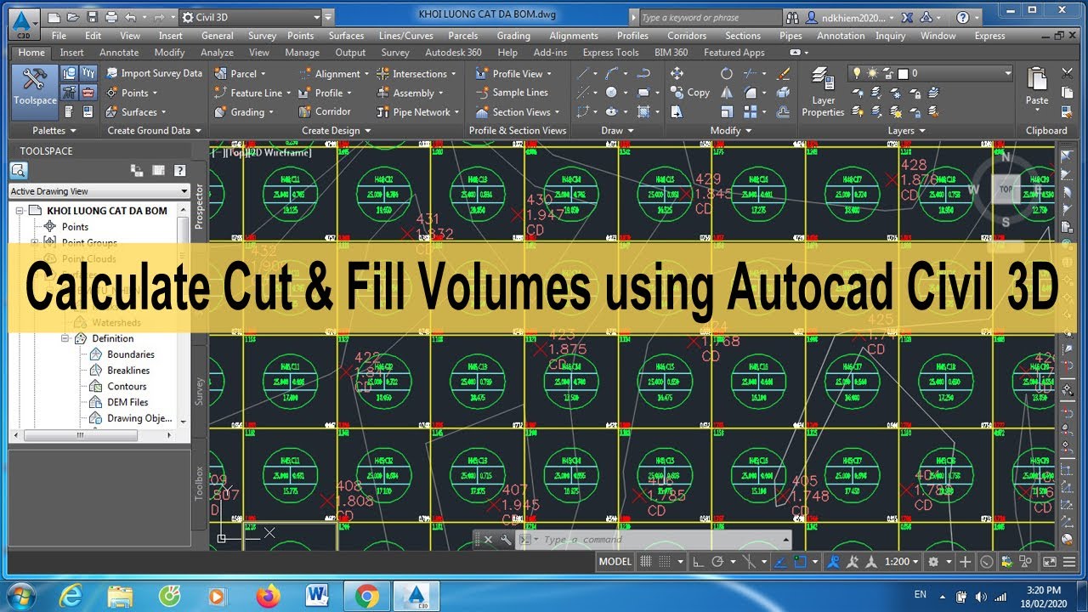Open Microsoft Word from taskbar
The width and height of the screenshot is (1088, 612).
point(318,596)
